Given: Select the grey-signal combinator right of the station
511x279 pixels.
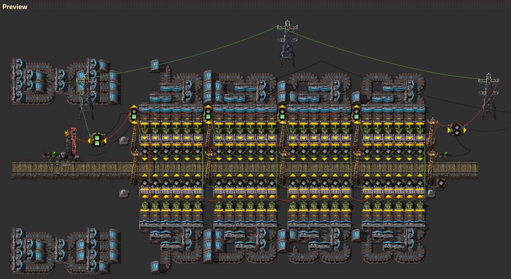Looking at the screenshot, I should (x=457, y=129).
